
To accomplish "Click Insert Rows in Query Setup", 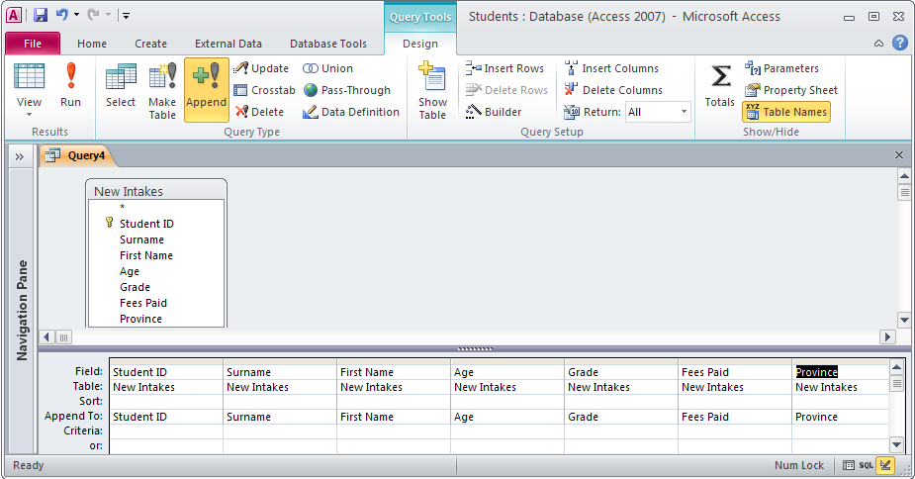I will [x=504, y=68].
